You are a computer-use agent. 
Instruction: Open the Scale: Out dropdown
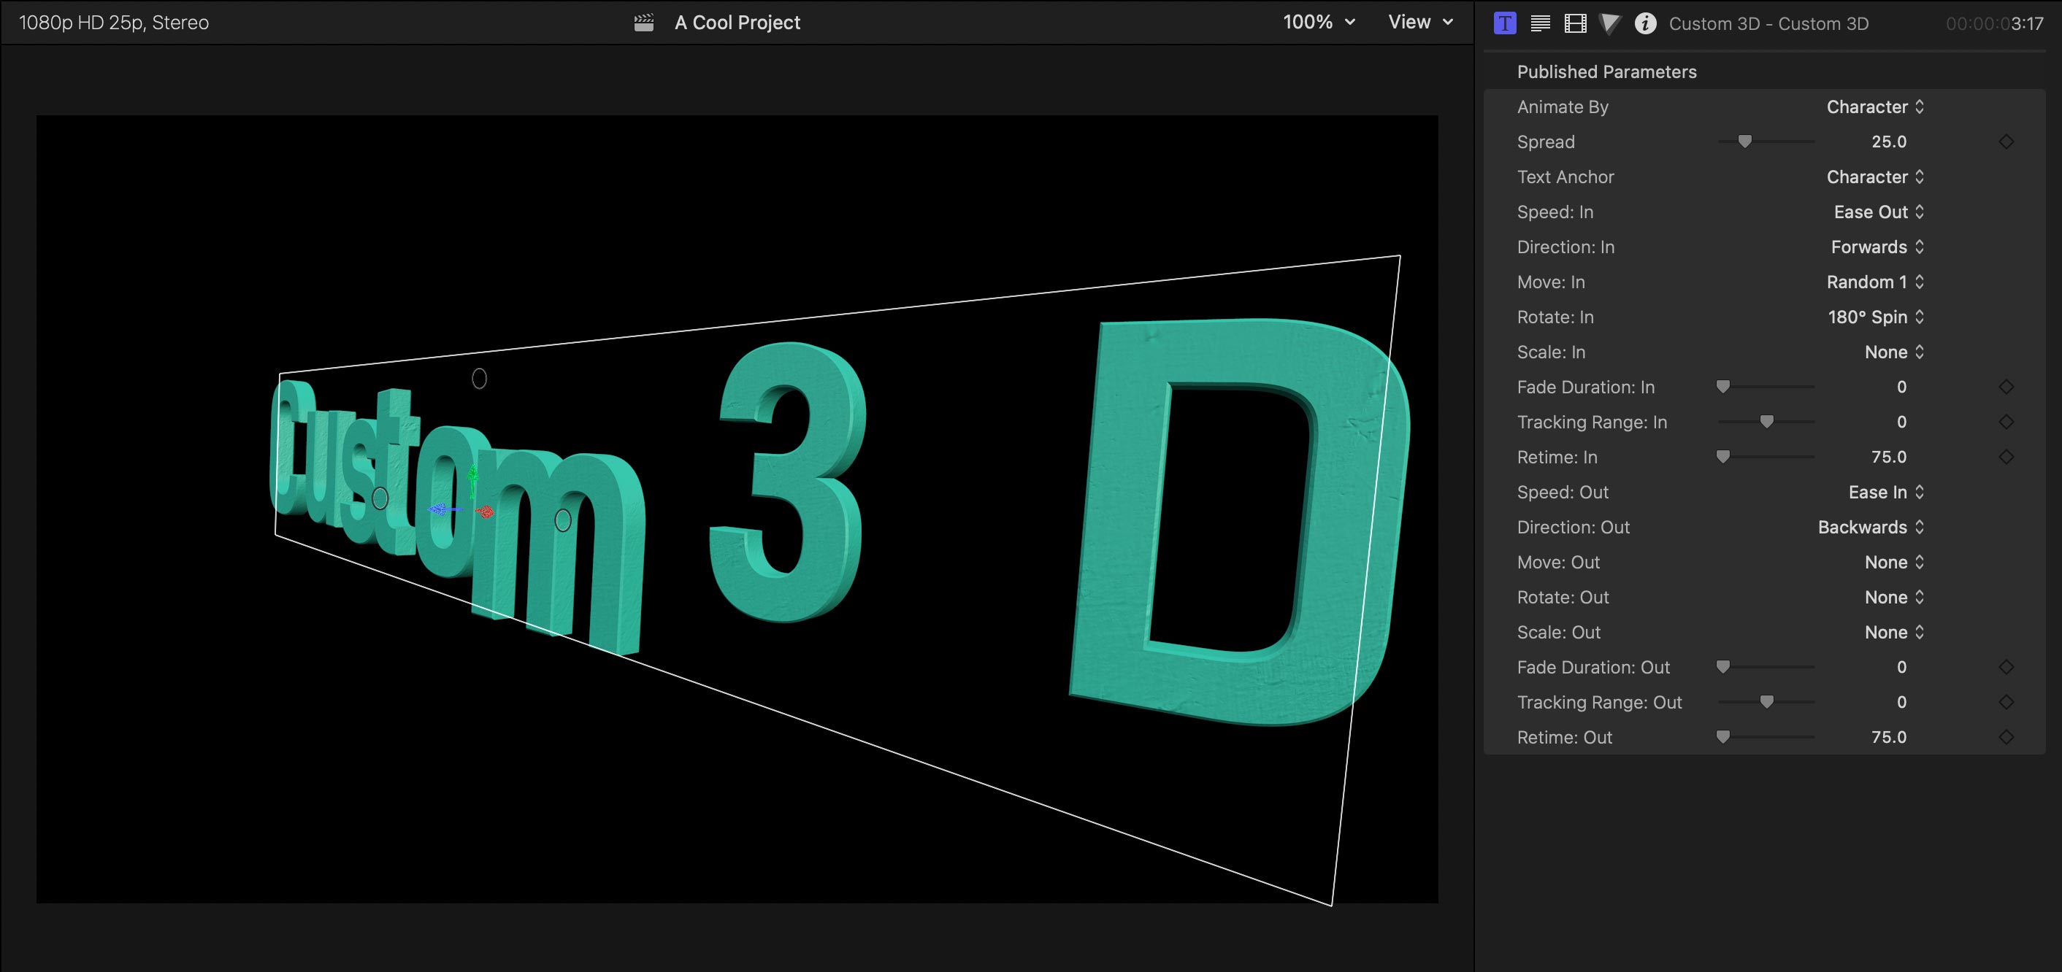coord(1894,632)
